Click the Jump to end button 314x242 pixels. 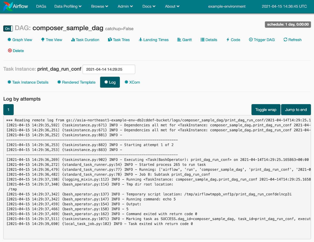[296, 110]
